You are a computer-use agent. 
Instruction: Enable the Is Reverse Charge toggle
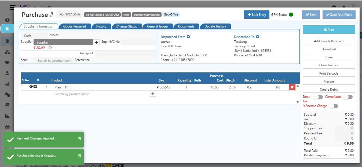click(x=334, y=106)
